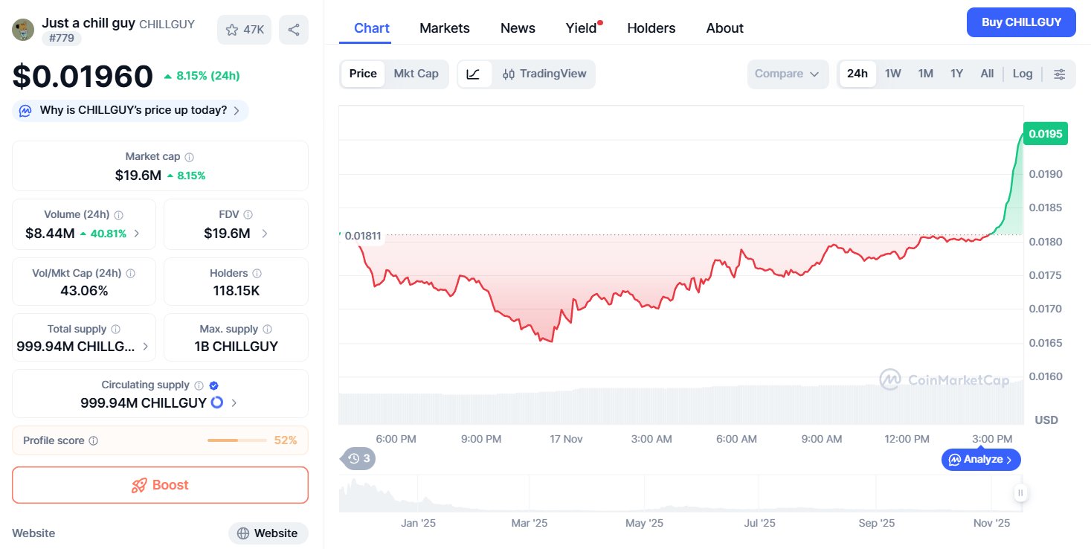Click the market cap info icon

click(190, 157)
